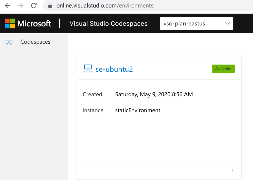Reload the page with the refresh icon
253x180 pixels.
[34, 6]
